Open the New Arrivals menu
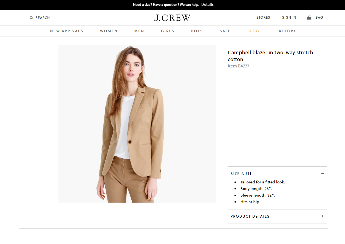 (67, 31)
